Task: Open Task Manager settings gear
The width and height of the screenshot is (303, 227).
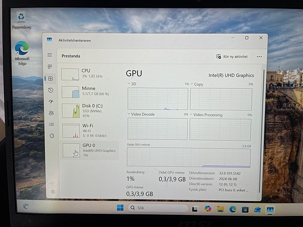Action: (x=53, y=192)
